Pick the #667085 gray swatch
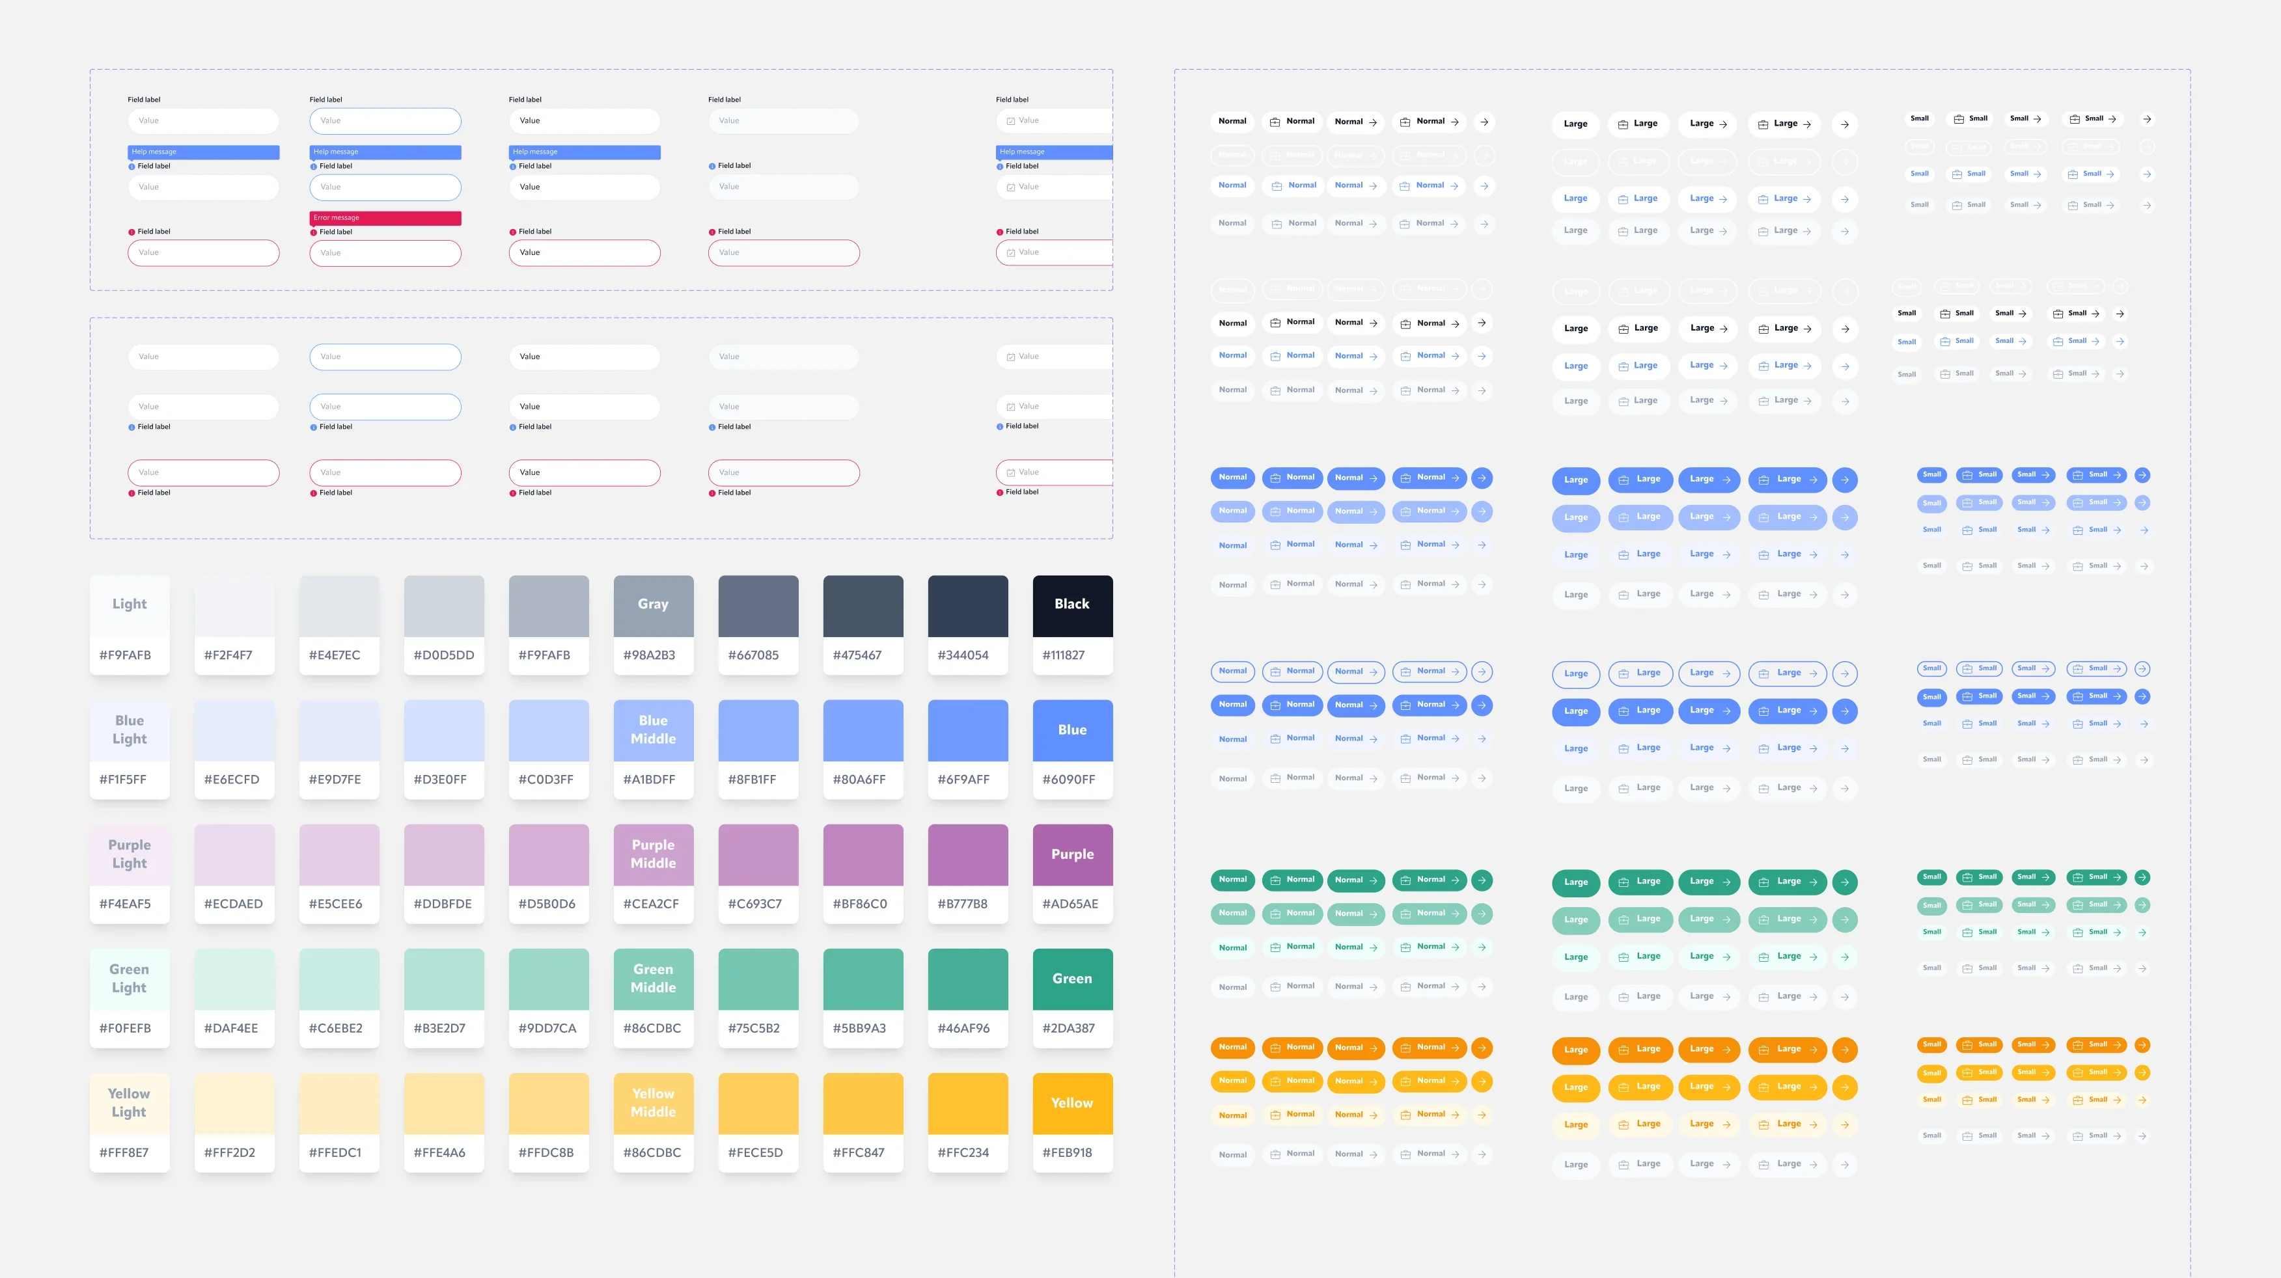This screenshot has width=2281, height=1278. pyautogui.click(x=758, y=626)
